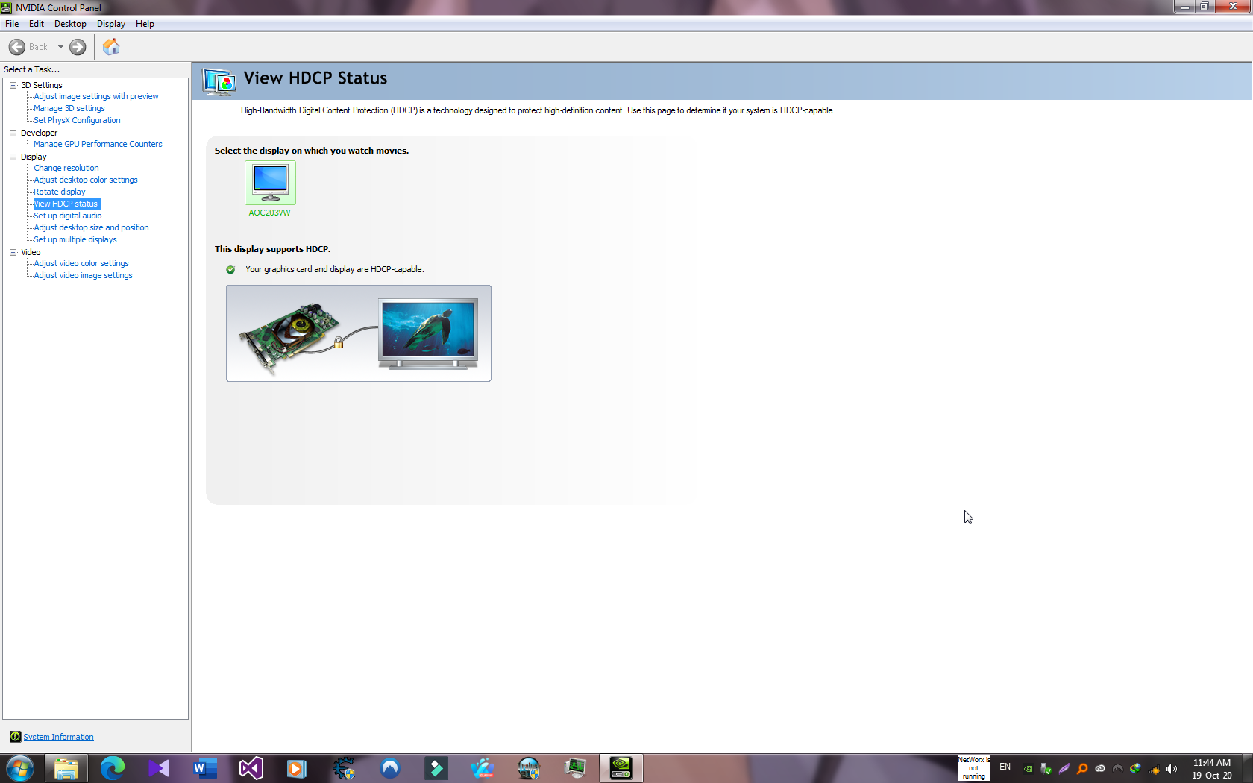Viewport: 1253px width, 783px height.
Task: Click the Back arrow button
Action: (x=17, y=47)
